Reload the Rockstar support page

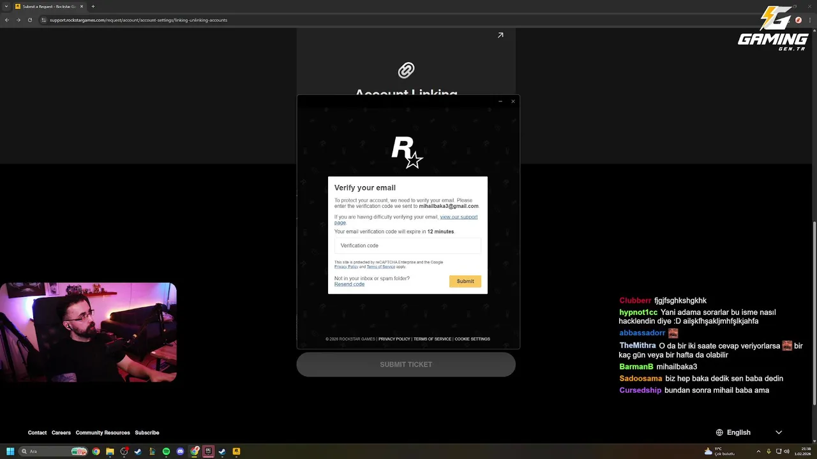pyautogui.click(x=29, y=20)
